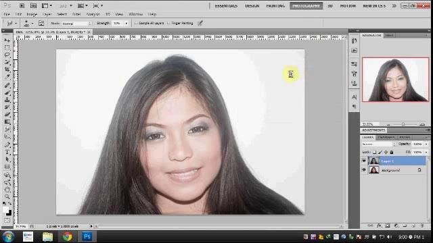This screenshot has width=433, height=243.
Task: Open Character panel icon in dock
Action: click(355, 97)
